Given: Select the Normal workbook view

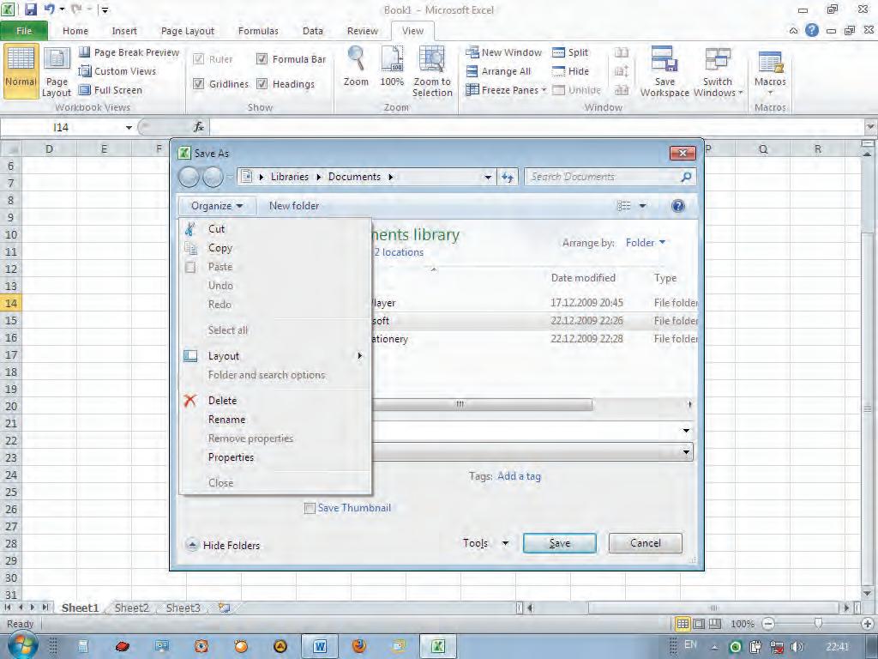Looking at the screenshot, I should pos(21,71).
